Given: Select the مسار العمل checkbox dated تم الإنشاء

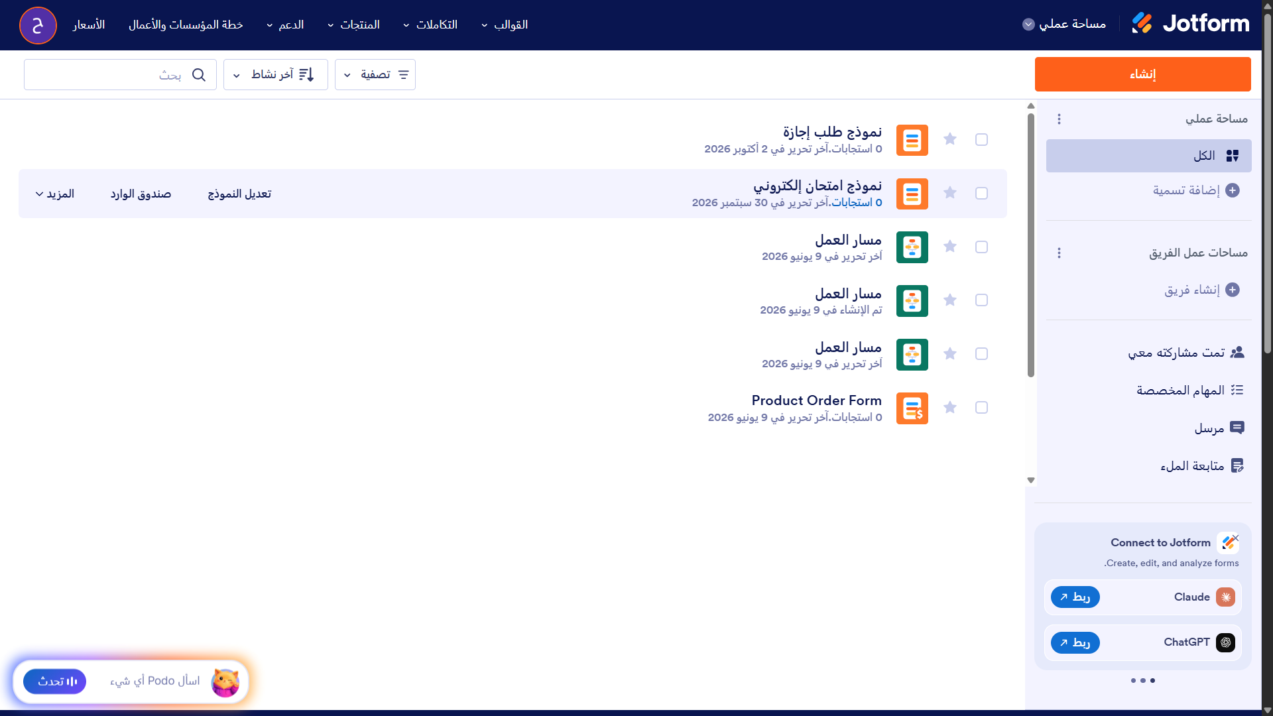Looking at the screenshot, I should (x=981, y=300).
